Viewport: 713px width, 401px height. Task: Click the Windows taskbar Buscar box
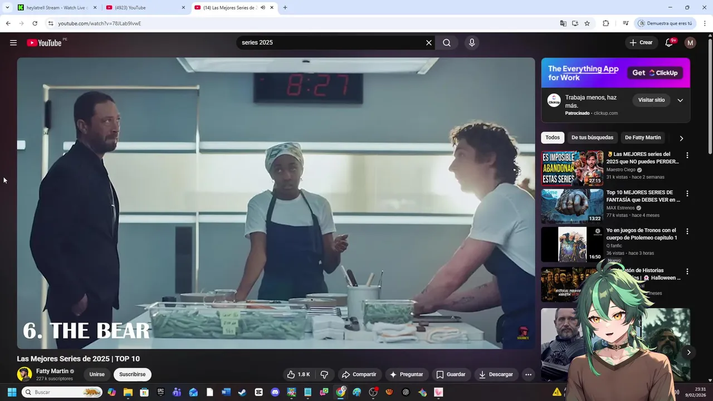[62, 392]
